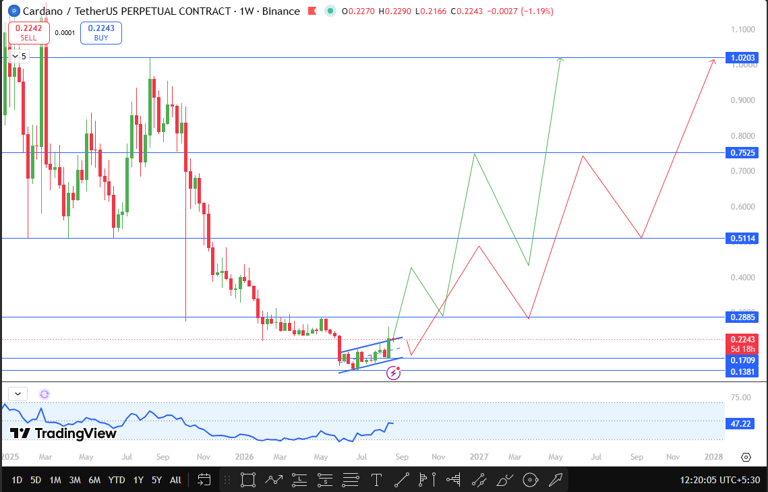This screenshot has height=492, width=768.
Task: Select the arrow marker tool
Action: tap(556, 480)
